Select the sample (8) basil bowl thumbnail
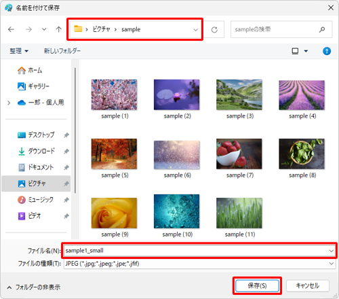Viewport: 339px width, 299px height. click(302, 154)
